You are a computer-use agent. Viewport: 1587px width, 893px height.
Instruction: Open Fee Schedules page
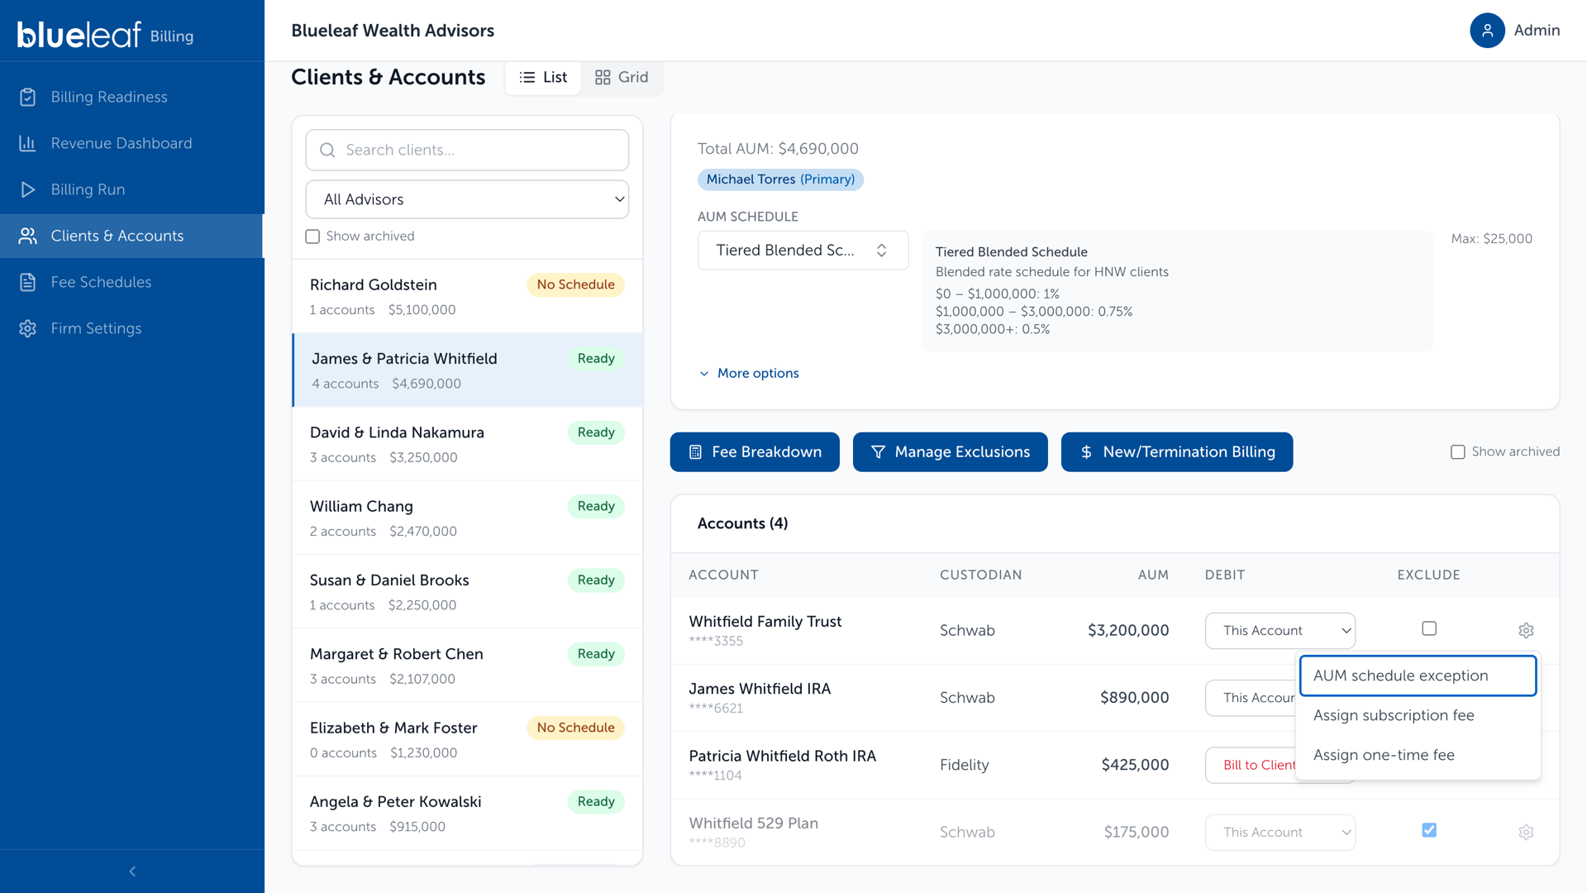(x=132, y=282)
